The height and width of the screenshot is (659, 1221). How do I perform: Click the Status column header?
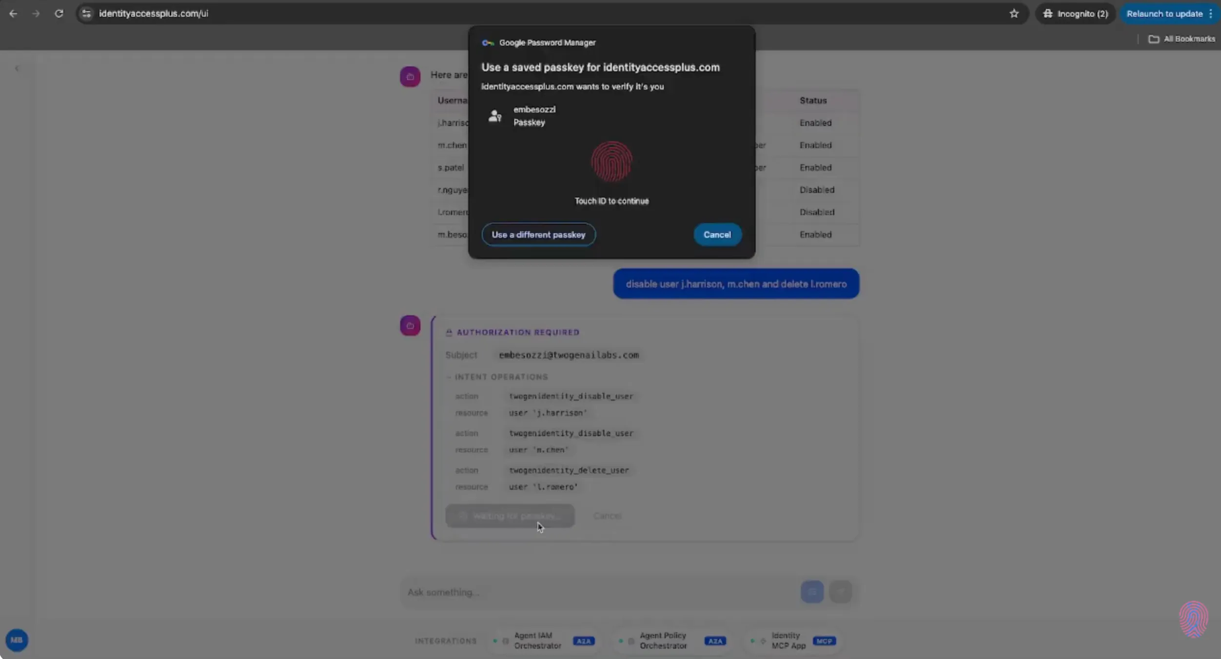[x=813, y=100]
